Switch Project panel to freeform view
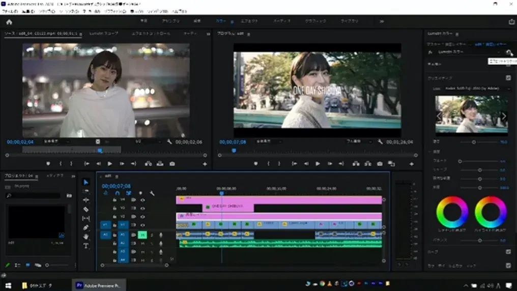 [x=38, y=265]
